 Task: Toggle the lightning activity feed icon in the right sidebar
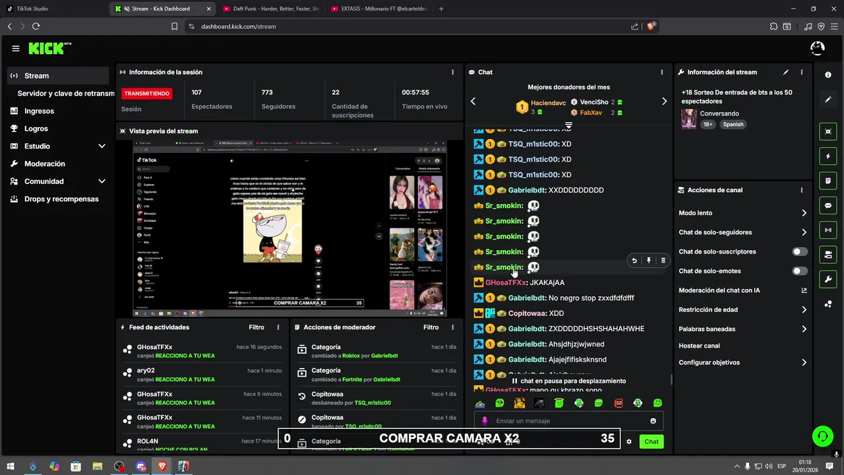(828, 156)
